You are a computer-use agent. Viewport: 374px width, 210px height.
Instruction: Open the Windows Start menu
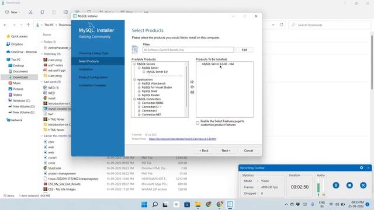point(144,204)
